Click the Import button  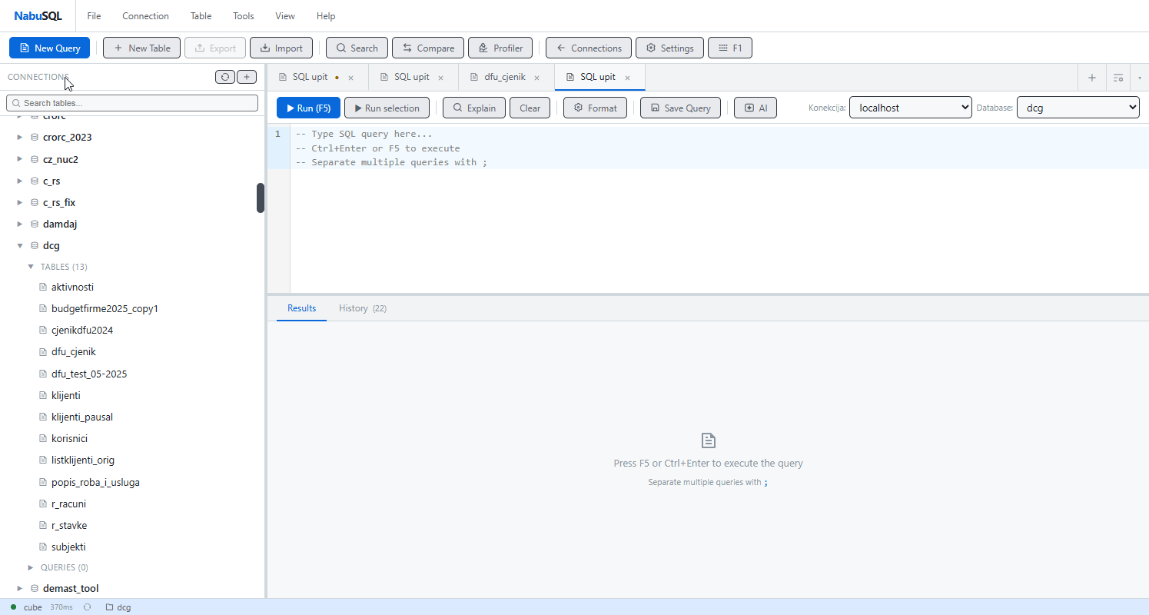pyautogui.click(x=281, y=48)
